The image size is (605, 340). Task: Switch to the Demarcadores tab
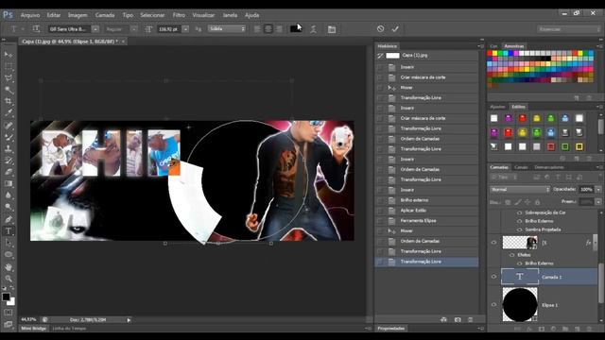point(549,167)
